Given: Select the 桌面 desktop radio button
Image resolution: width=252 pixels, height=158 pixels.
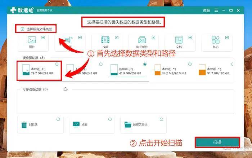Looking at the screenshot, I should 110,119.
